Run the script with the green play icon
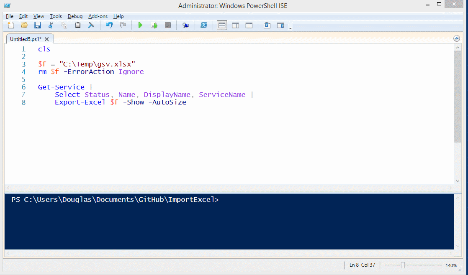 point(140,25)
